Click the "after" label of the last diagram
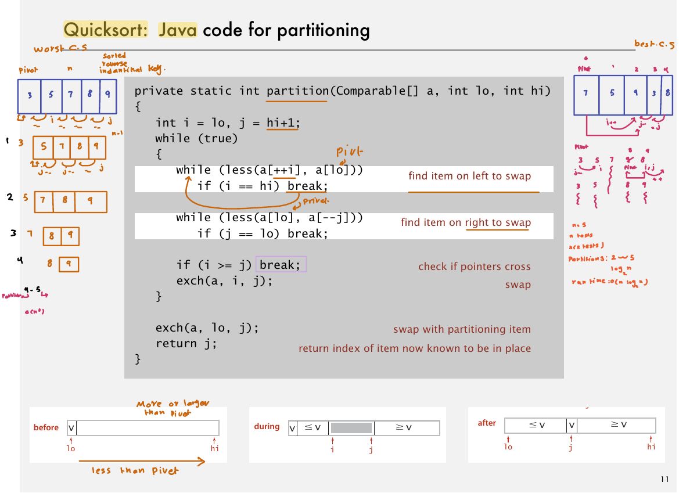The height and width of the screenshot is (493, 697). (x=487, y=423)
